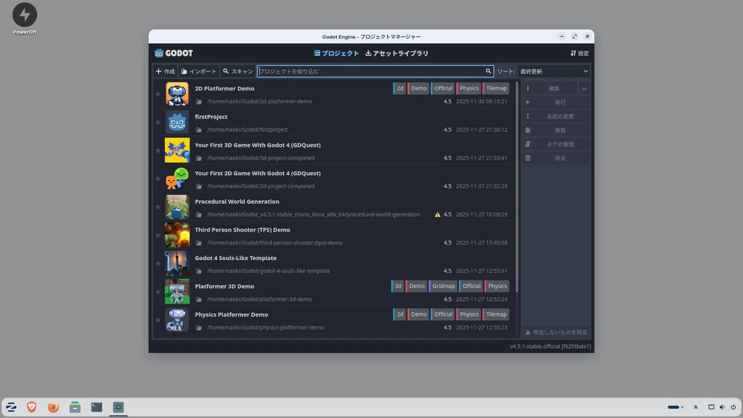Click the インポート import button
Viewport: 743px width, 418px height.
(199, 71)
